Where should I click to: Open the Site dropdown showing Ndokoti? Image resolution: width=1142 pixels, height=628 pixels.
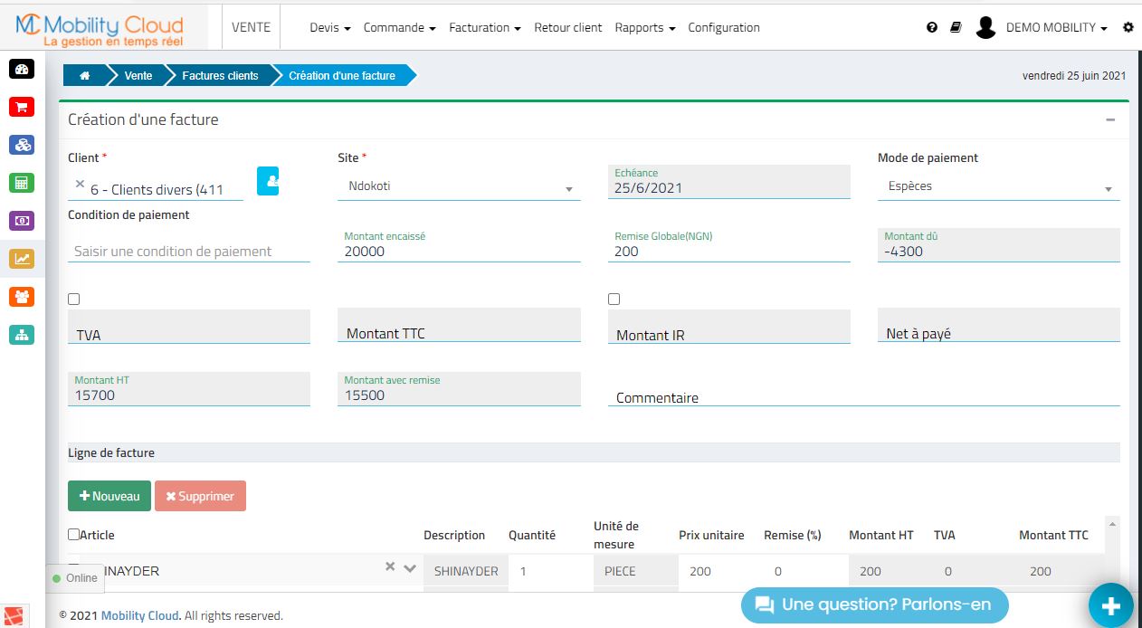pyautogui.click(x=459, y=187)
